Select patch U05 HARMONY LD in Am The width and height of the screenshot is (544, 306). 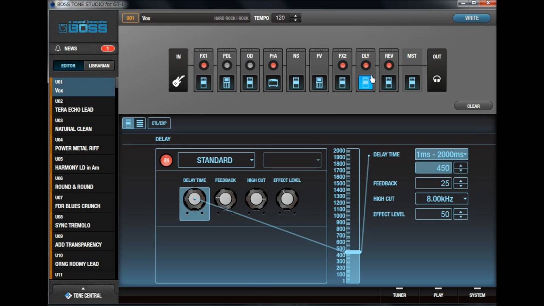click(83, 164)
